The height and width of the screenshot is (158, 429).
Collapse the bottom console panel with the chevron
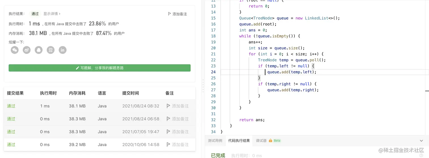tap(421, 140)
